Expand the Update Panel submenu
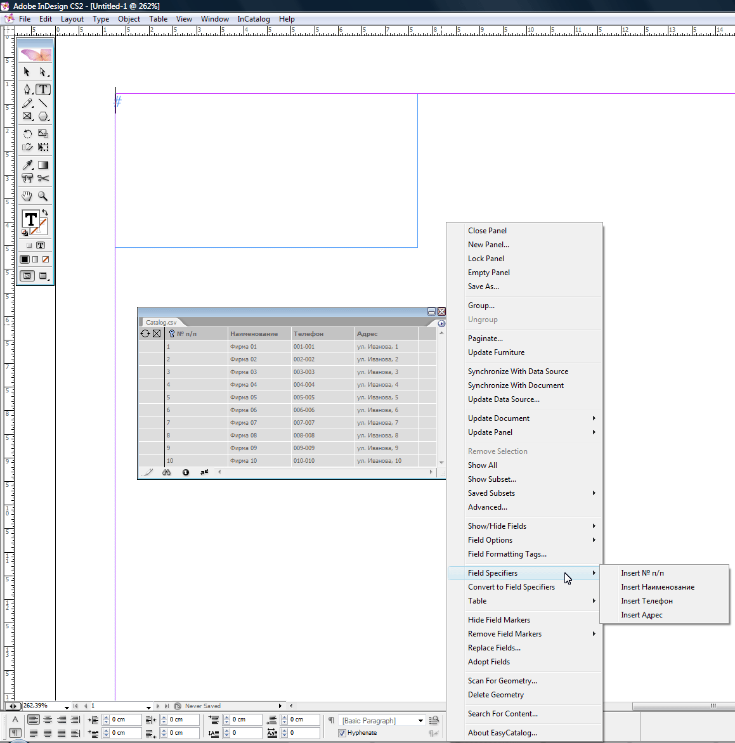735x743 pixels. point(524,432)
